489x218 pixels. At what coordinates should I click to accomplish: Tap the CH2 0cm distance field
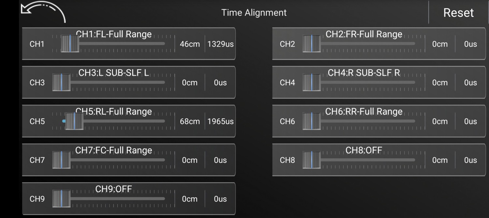point(440,44)
